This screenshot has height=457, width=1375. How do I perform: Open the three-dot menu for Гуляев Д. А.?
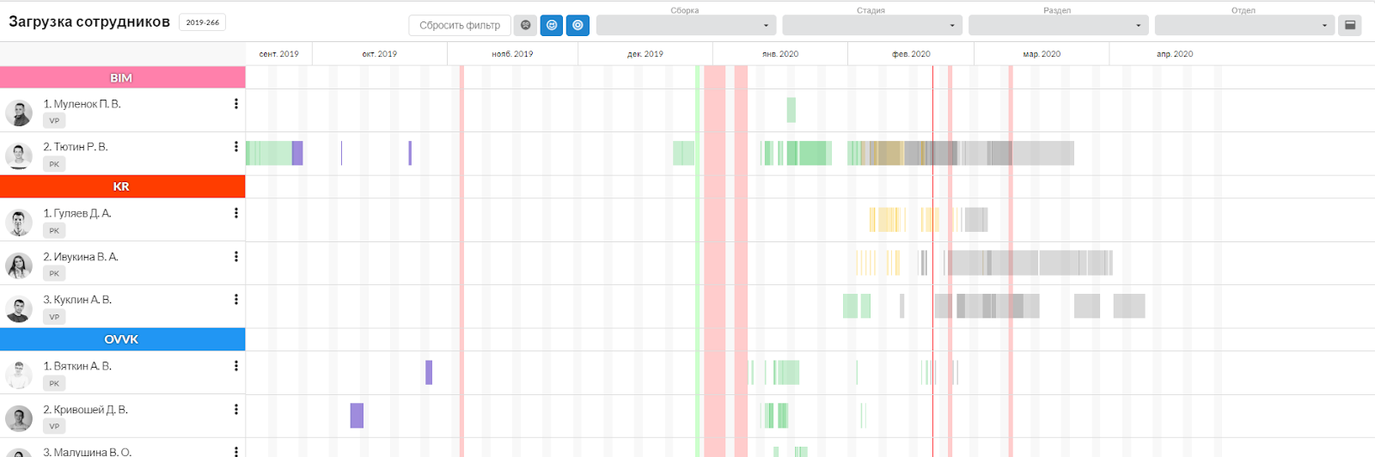point(236,213)
